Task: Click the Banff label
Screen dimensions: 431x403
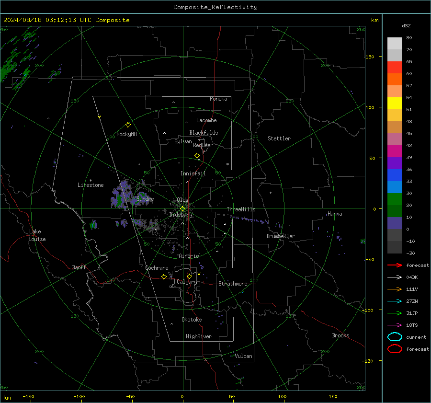Action: click(x=79, y=267)
